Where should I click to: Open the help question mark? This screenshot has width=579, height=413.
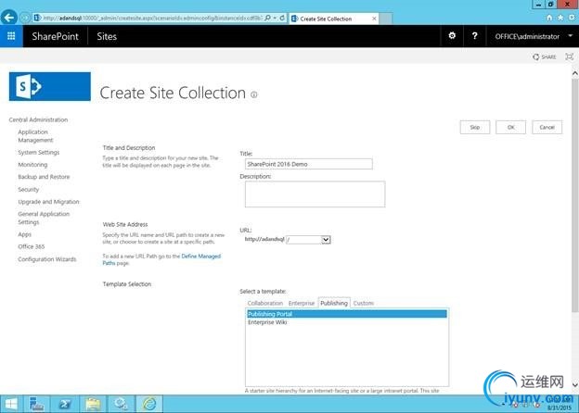tap(474, 36)
